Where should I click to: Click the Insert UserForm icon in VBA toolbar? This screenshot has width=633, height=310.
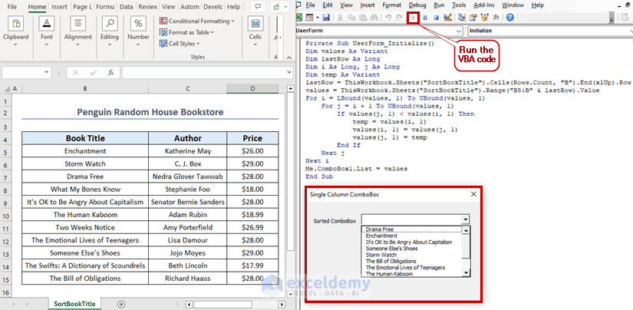tap(309, 18)
